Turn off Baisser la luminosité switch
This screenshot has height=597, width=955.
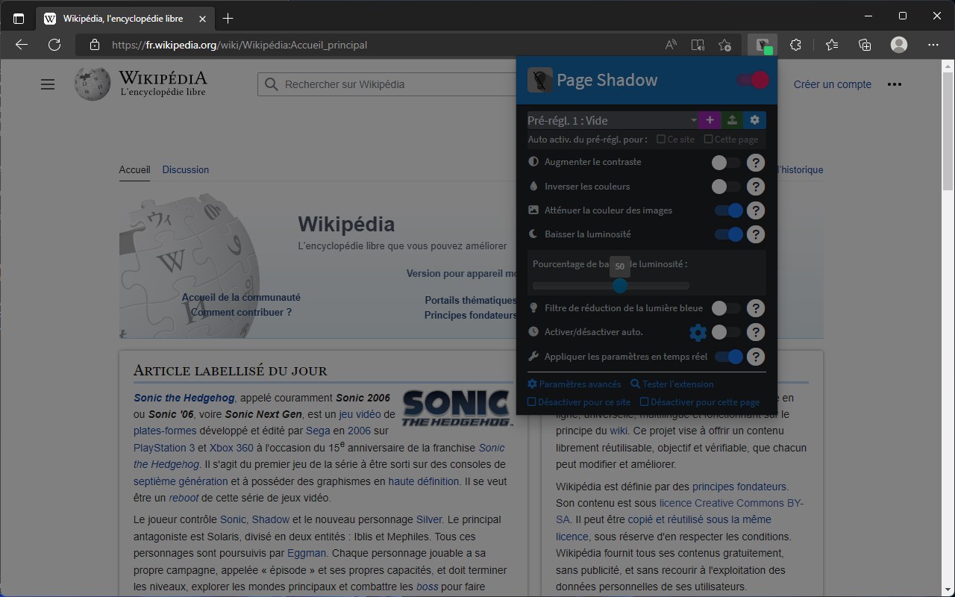tap(729, 234)
